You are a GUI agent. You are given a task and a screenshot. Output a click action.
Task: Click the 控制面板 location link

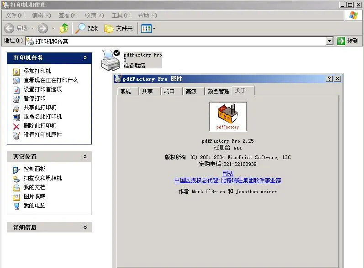pos(34,169)
